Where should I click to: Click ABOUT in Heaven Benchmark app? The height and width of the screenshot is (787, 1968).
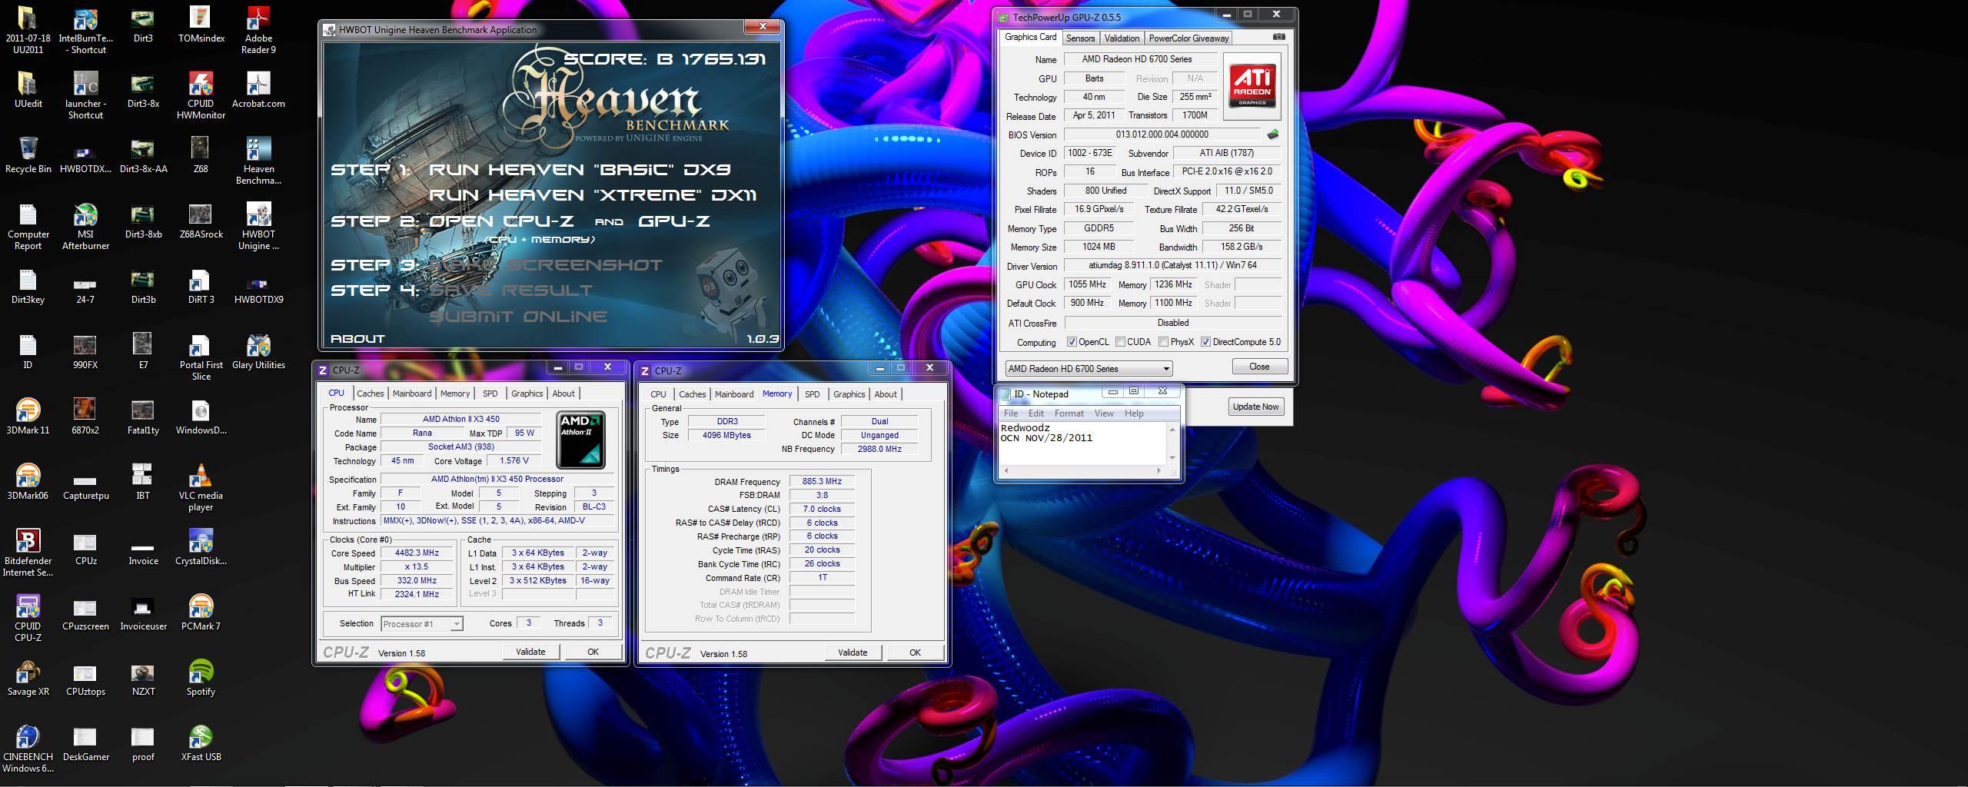coord(357,338)
